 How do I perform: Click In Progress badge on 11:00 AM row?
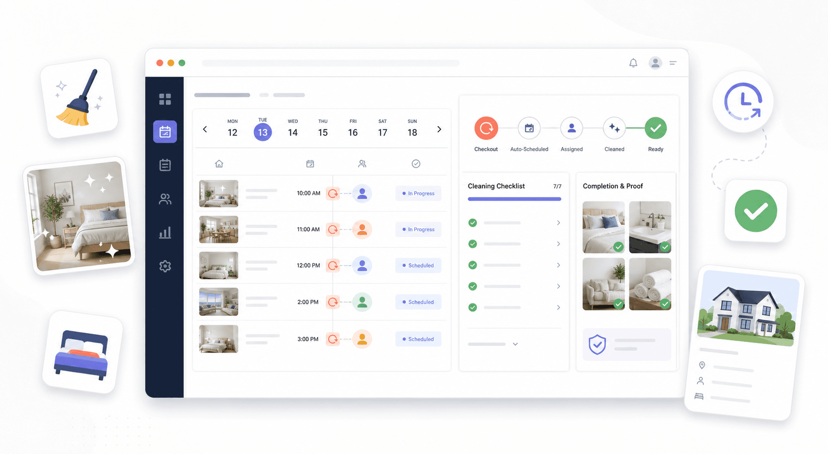(x=418, y=229)
